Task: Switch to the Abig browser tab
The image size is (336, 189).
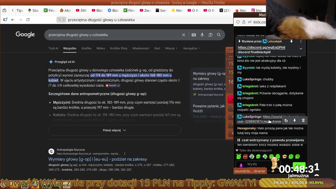Action: coord(65,10)
